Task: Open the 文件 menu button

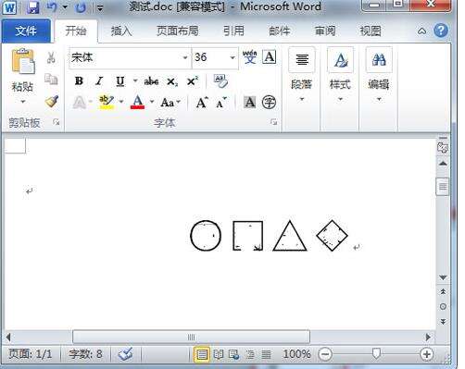Action: click(x=26, y=31)
